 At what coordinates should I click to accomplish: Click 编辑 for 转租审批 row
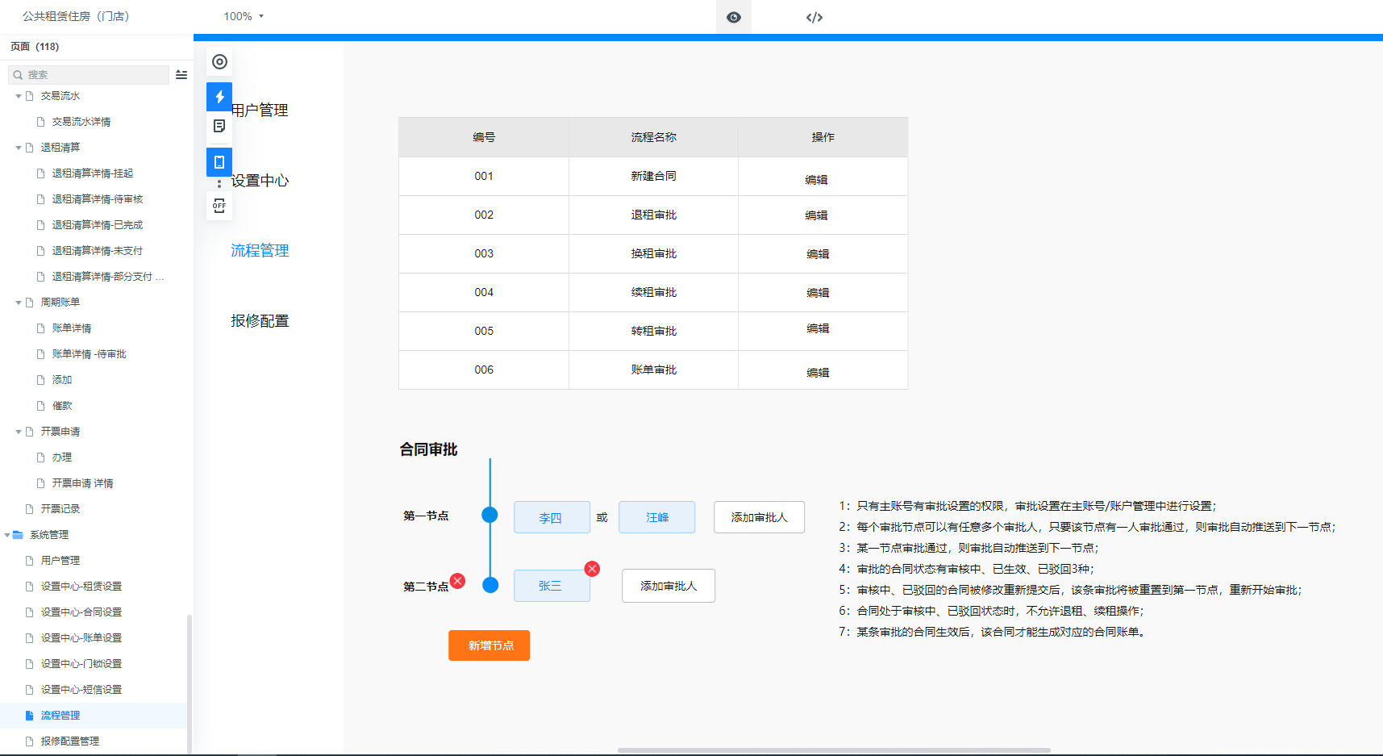818,328
